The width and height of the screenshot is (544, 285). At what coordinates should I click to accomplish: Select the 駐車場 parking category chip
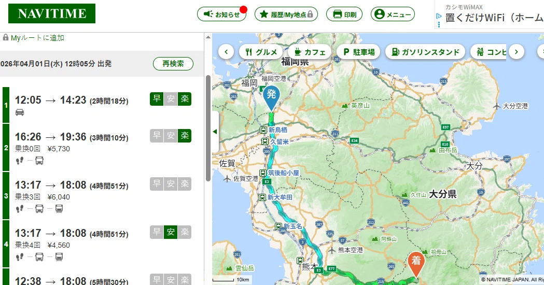359,52
